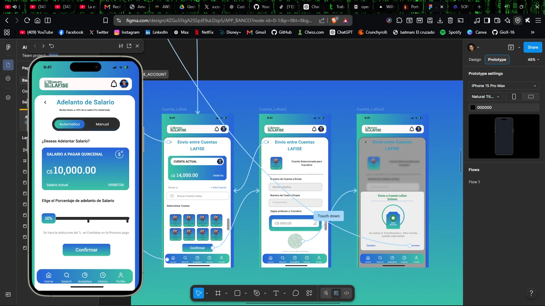Image resolution: width=545 pixels, height=306 pixels.
Task: Click the C$ 000.00 amount field
Action: pyautogui.click(x=296, y=223)
